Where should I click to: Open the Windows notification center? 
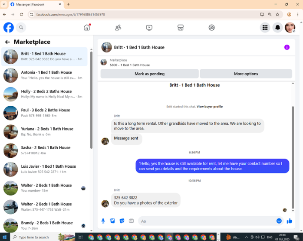tap(296, 238)
